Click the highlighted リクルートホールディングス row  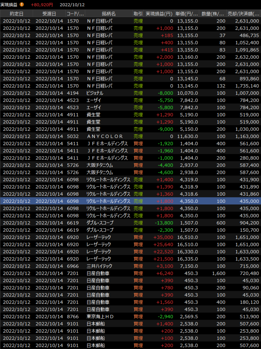click(130, 201)
